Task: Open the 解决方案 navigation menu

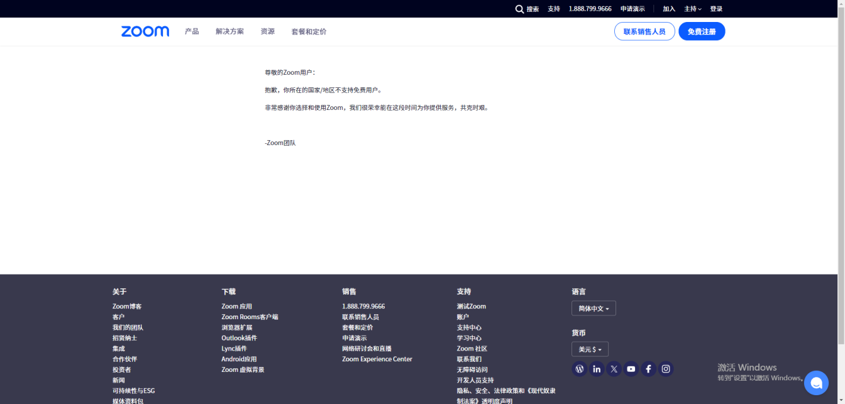Action: 229,31
